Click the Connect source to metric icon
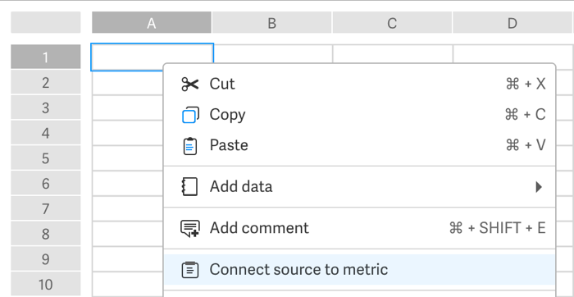Viewport: 574px width, 297px height. click(x=190, y=270)
